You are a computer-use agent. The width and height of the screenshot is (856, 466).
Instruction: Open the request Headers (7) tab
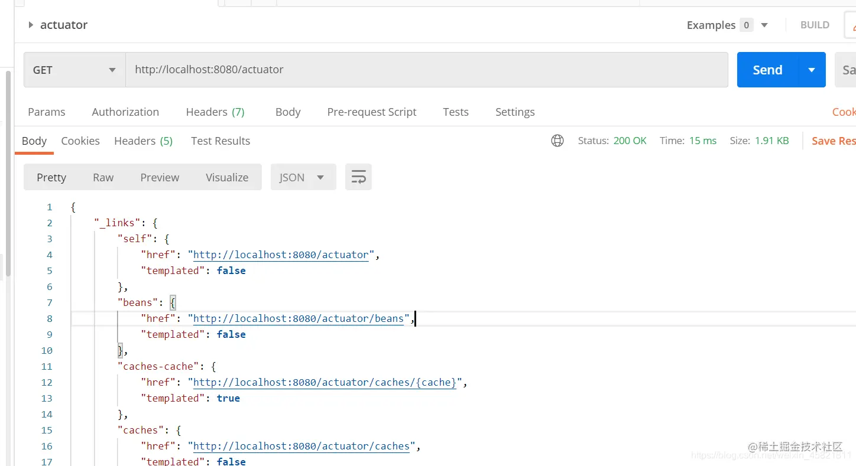(215, 112)
